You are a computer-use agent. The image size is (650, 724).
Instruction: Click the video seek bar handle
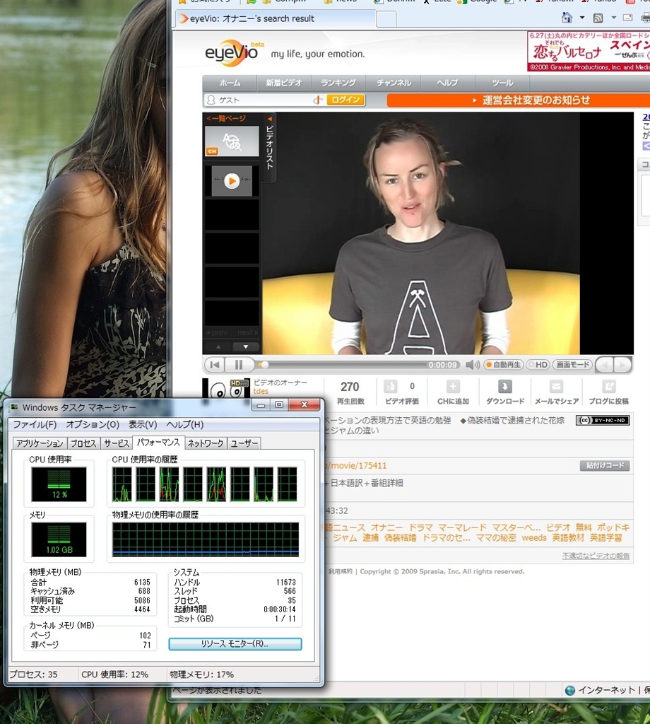[264, 365]
